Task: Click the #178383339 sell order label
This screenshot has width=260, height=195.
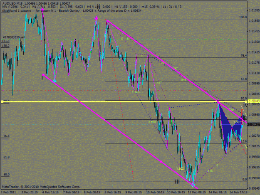Action: 14,37
